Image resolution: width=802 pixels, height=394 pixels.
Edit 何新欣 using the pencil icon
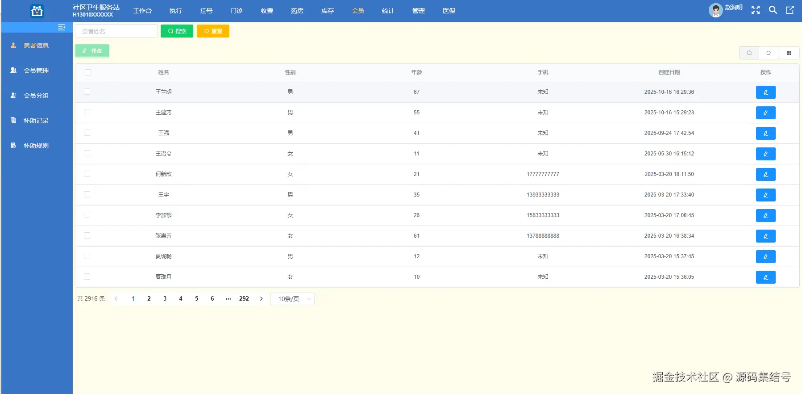click(766, 174)
